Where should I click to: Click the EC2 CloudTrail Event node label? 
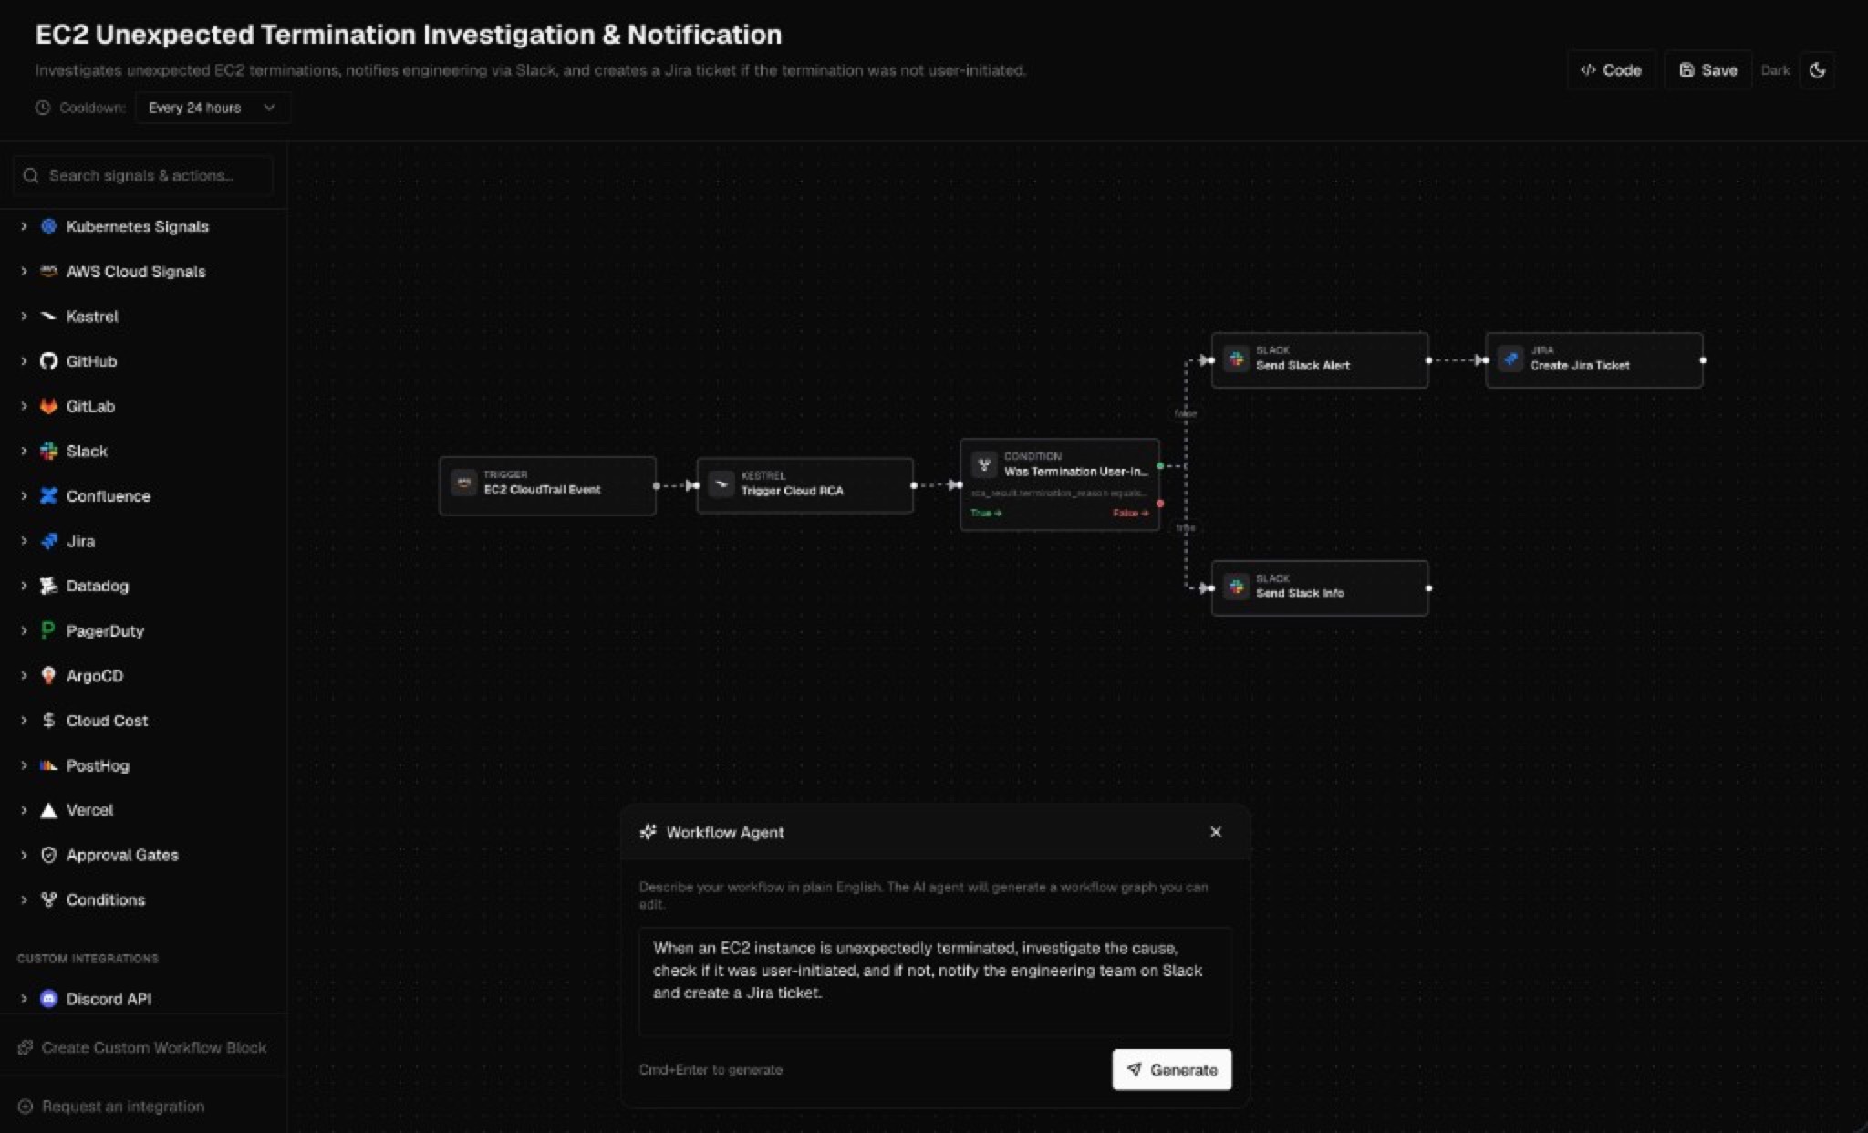pos(542,490)
